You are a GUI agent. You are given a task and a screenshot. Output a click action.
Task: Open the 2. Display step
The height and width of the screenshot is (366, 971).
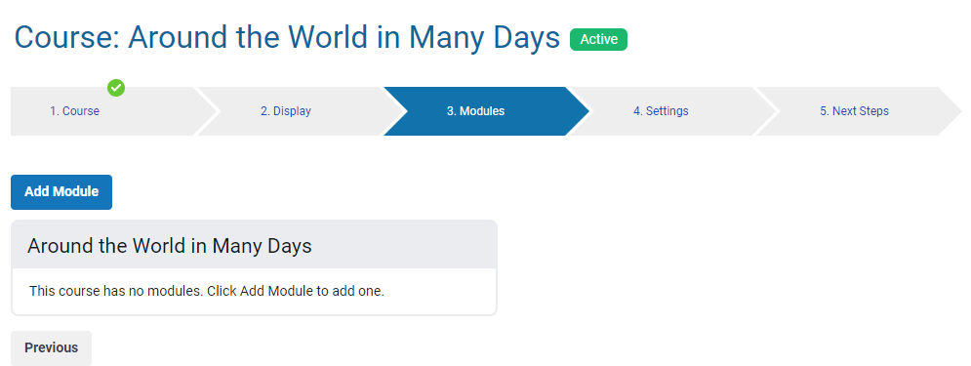coord(286,111)
